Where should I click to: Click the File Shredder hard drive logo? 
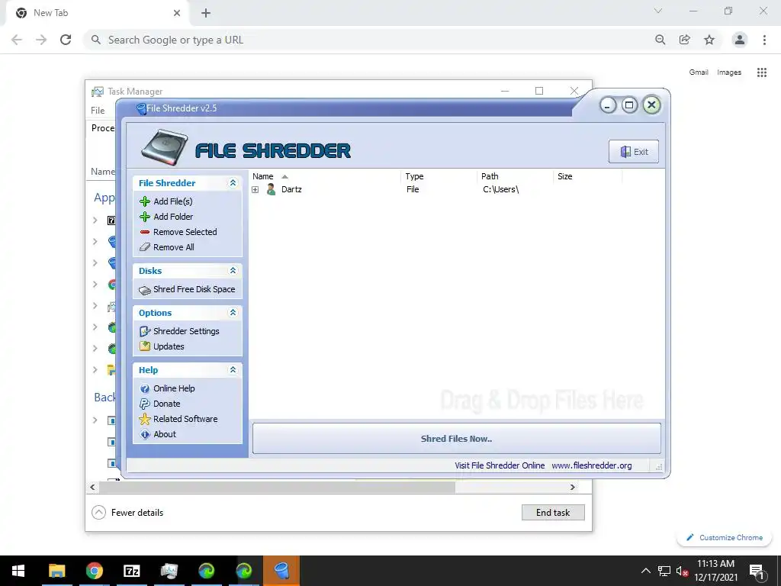tap(164, 147)
